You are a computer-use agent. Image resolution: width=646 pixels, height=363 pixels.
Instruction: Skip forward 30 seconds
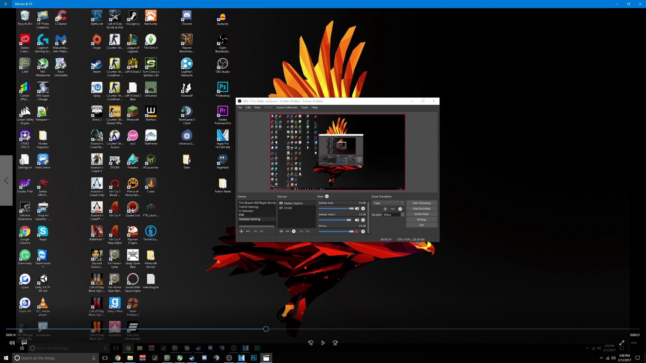coord(335,343)
